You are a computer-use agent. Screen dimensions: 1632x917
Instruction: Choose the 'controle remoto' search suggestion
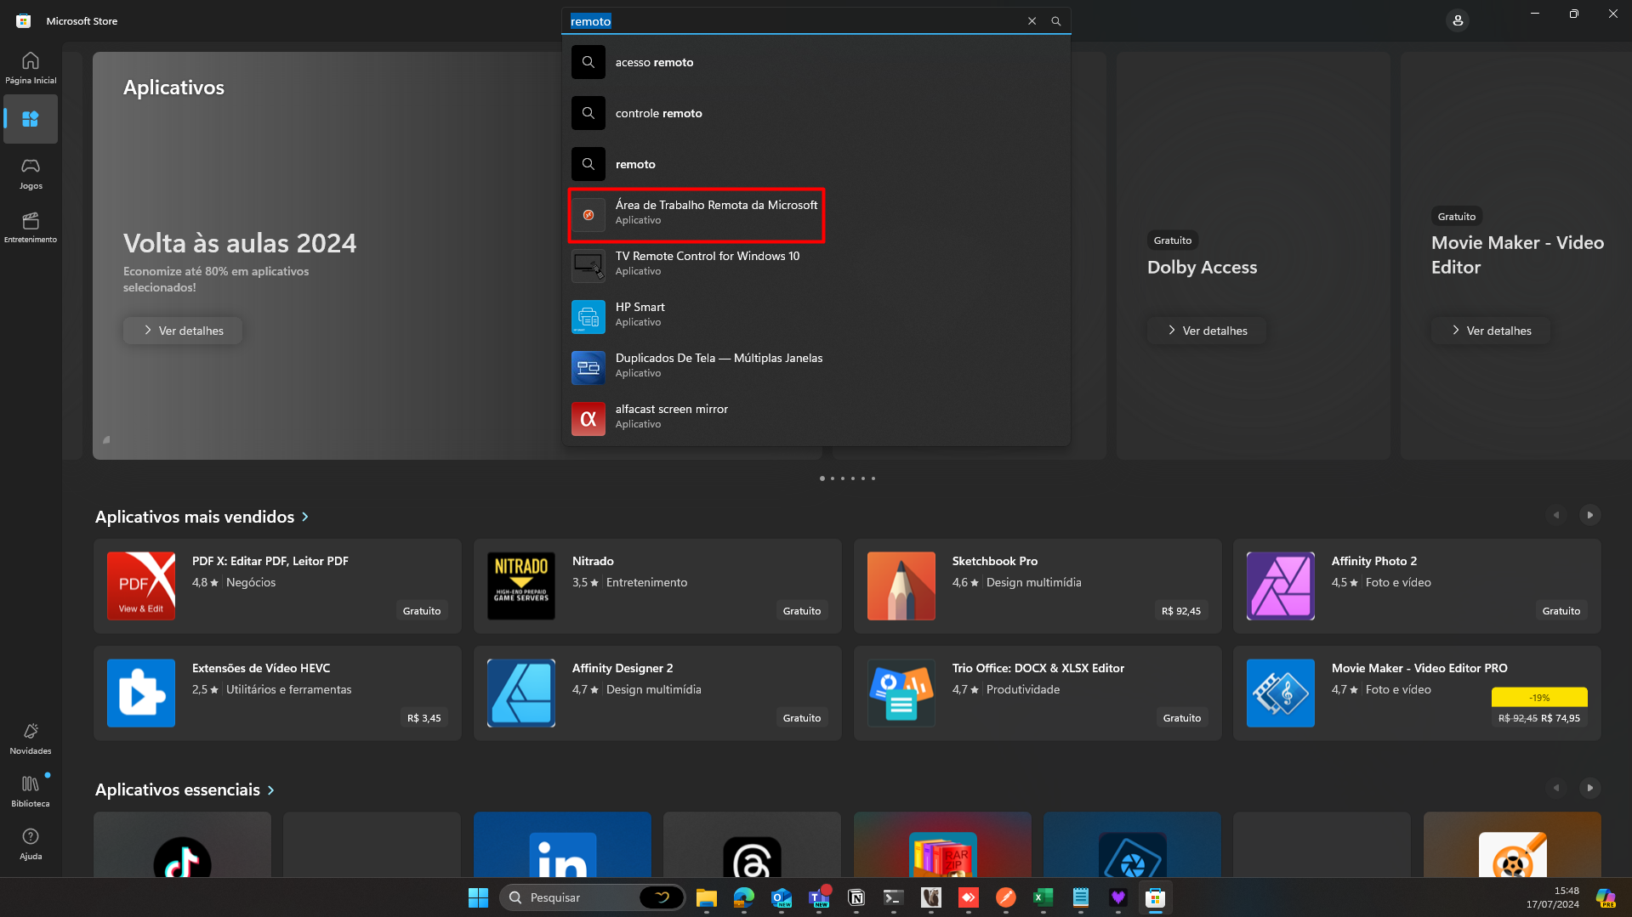pos(658,113)
